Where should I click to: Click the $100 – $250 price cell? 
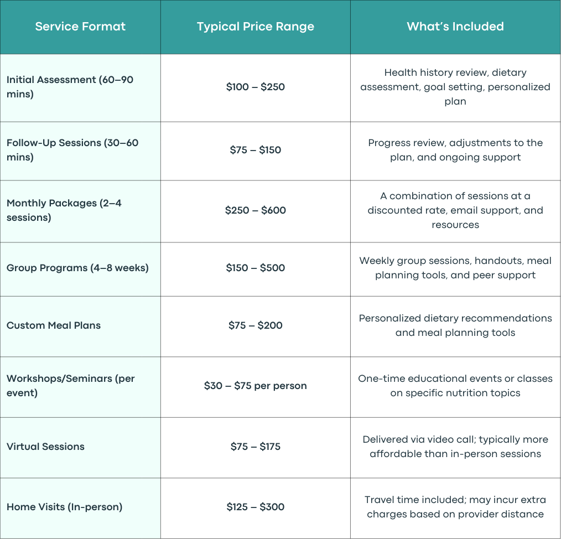[x=255, y=87]
